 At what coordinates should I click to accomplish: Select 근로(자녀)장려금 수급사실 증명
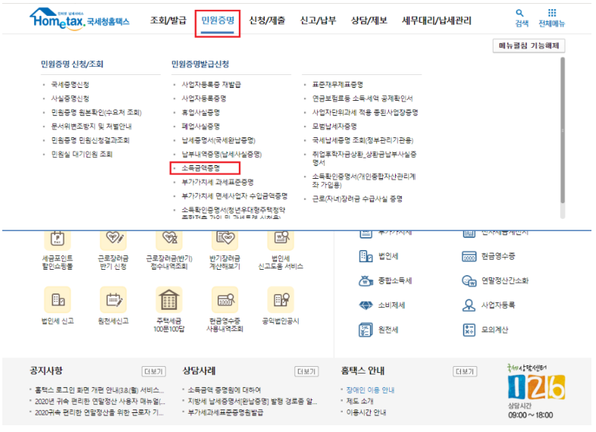(357, 199)
